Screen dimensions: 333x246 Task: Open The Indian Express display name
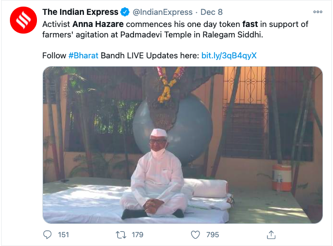click(x=80, y=12)
